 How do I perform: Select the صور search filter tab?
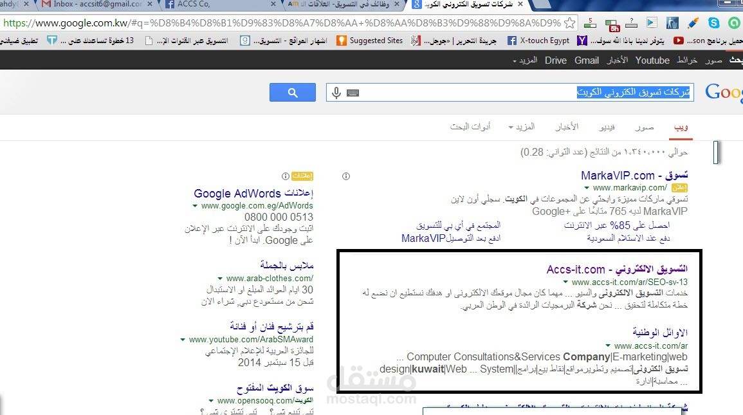tap(645, 127)
